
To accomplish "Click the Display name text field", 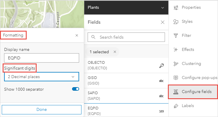I will [x=41, y=58].
